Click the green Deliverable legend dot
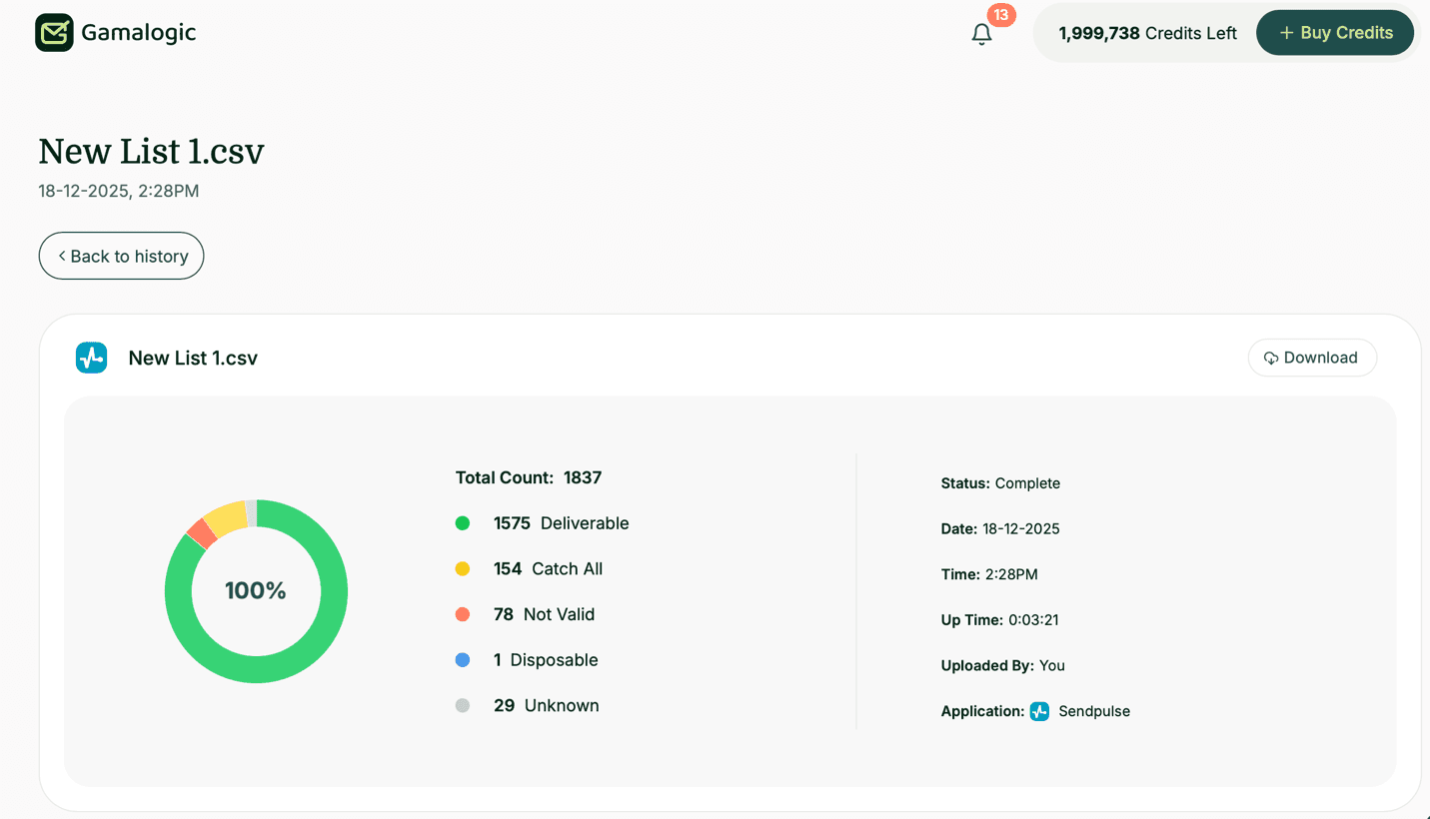 click(463, 522)
